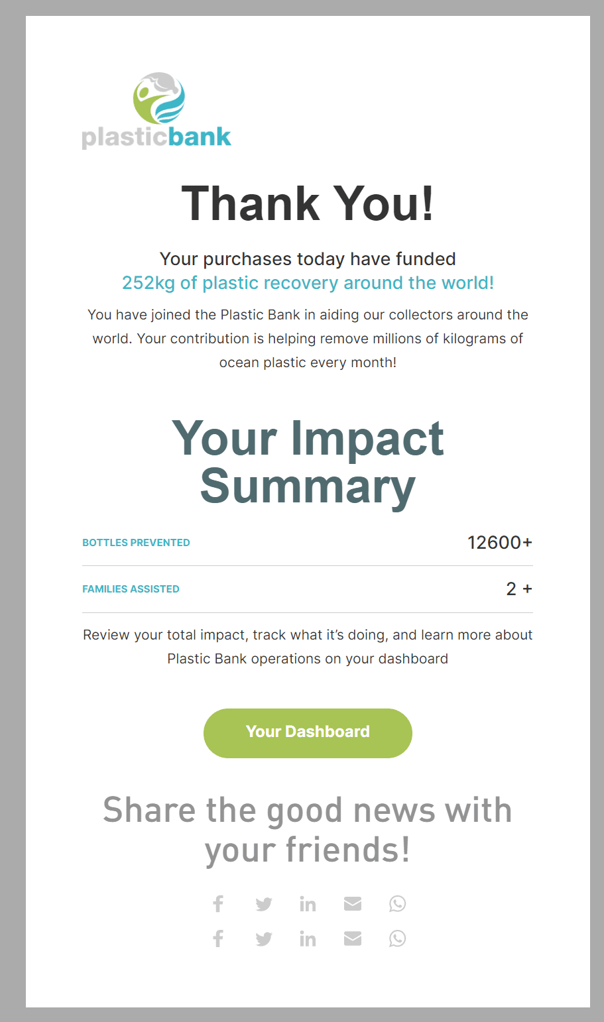Click the Thank You! heading
604x1022 pixels.
coord(308,203)
